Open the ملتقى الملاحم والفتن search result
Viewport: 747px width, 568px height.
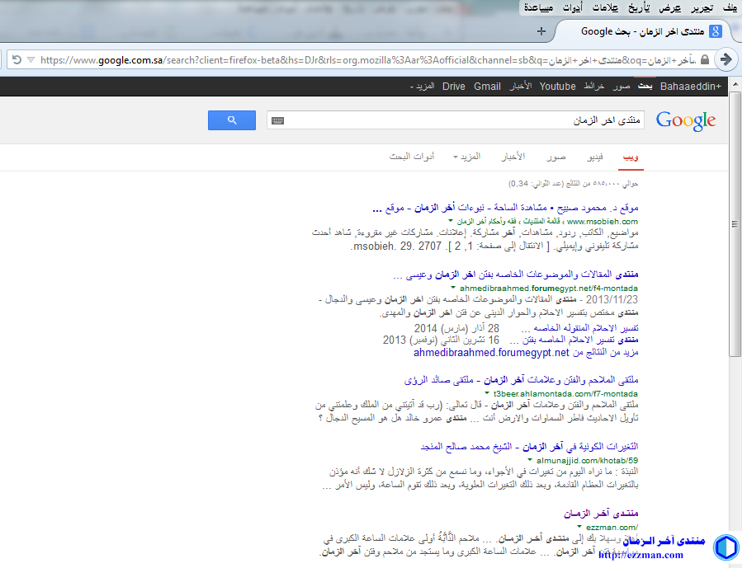(x=522, y=381)
